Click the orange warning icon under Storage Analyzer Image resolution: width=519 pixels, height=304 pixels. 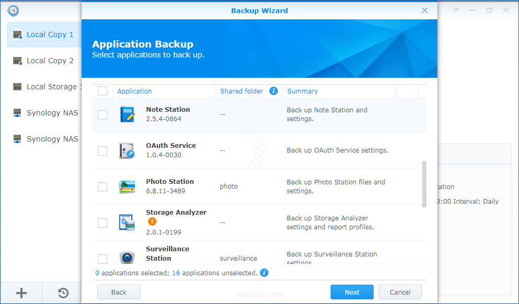(152, 222)
